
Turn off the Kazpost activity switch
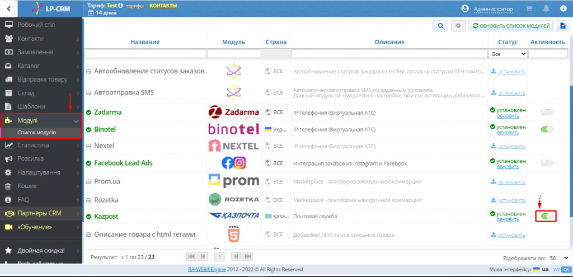[547, 217]
